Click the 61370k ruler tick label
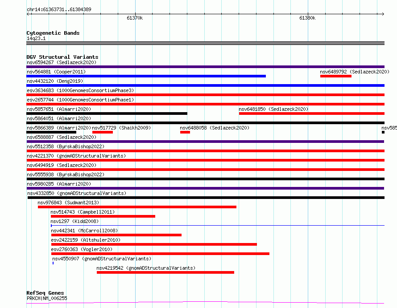Viewport: 397px width, 308px height. tap(135, 18)
